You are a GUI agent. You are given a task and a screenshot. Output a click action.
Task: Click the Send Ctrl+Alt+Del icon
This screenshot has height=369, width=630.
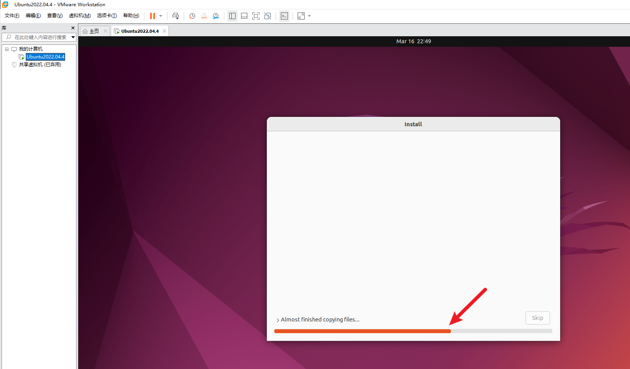click(x=176, y=16)
